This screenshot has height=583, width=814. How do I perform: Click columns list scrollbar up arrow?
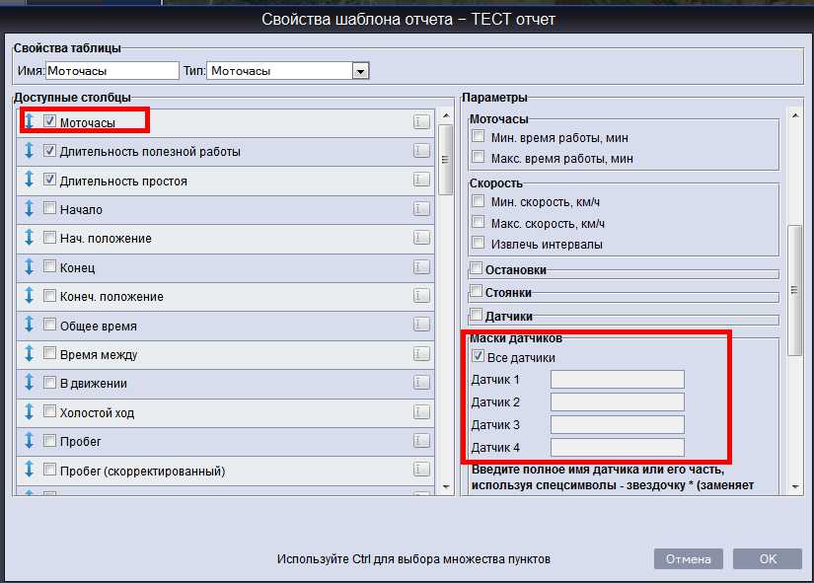click(x=446, y=115)
